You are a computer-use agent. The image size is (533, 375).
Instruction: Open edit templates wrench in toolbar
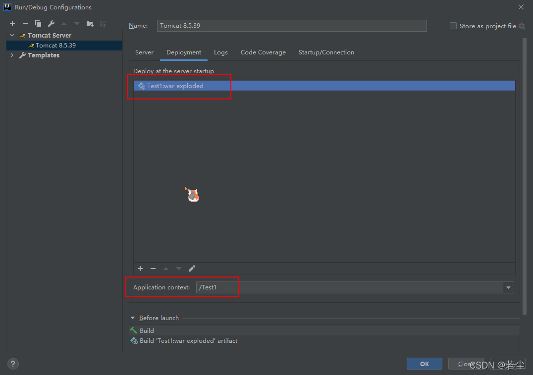51,24
